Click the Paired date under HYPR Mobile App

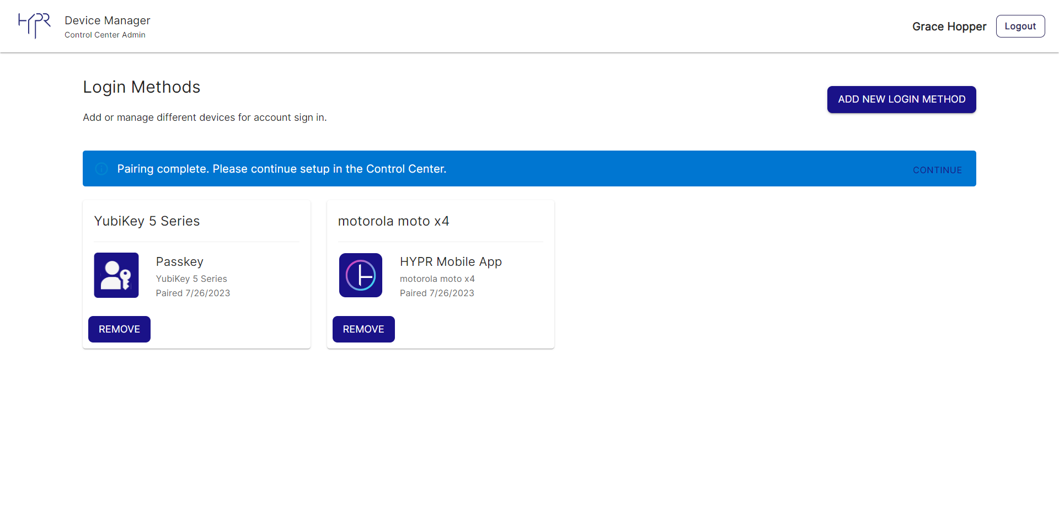(437, 293)
